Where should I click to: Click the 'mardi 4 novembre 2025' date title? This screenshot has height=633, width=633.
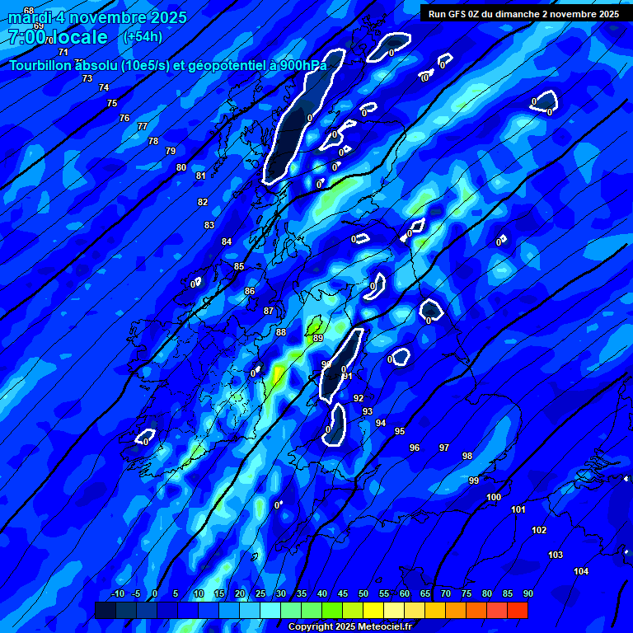tap(97, 17)
